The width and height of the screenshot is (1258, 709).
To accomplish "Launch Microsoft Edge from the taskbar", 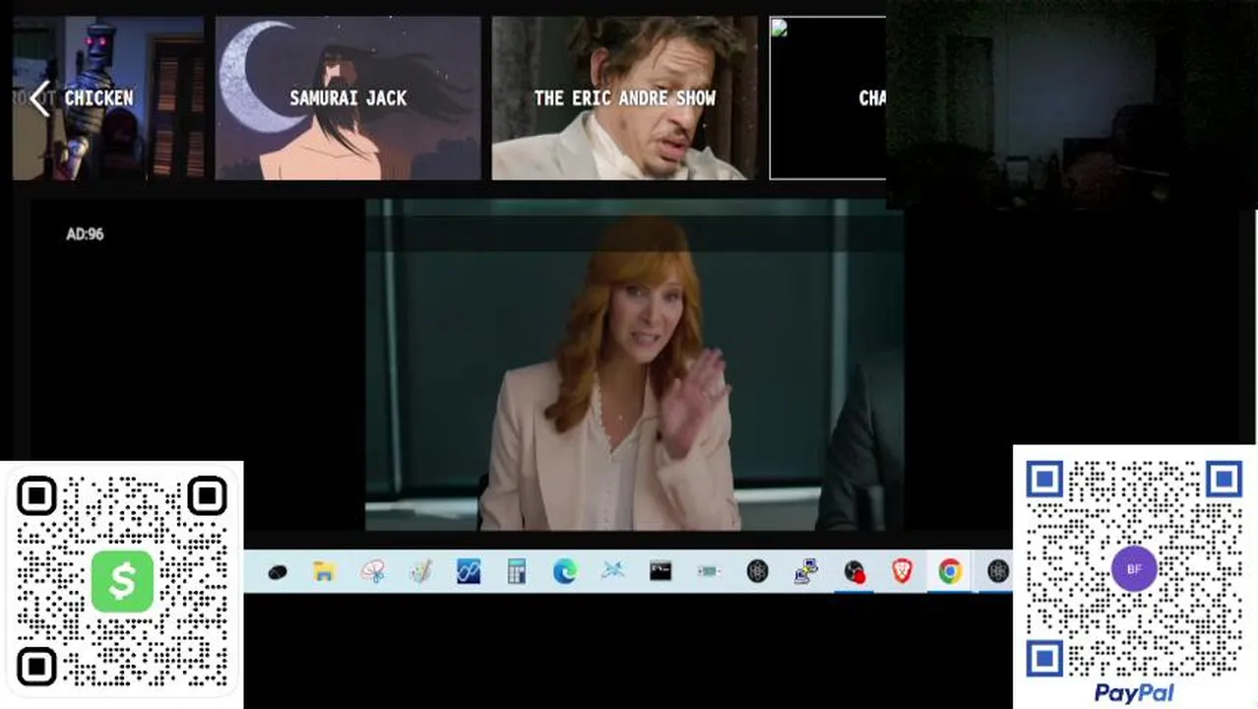I will pos(564,571).
